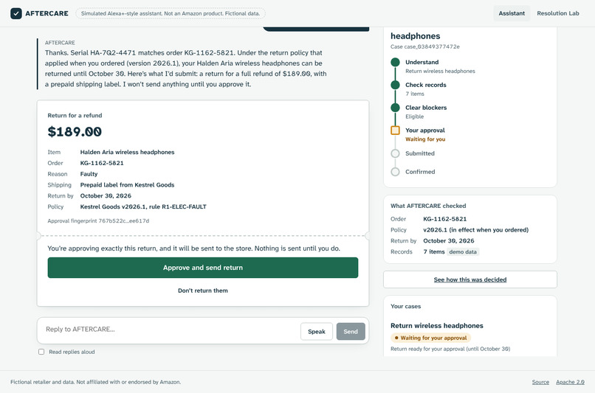
Task: Click the What AFTERCARE checked heading
Action: (428, 206)
